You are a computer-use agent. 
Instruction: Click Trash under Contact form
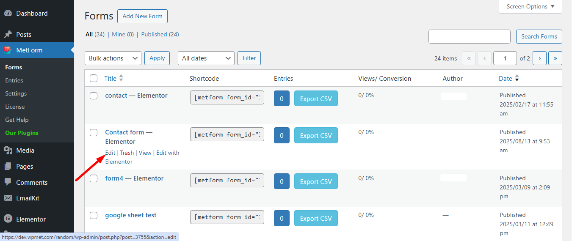(x=127, y=153)
